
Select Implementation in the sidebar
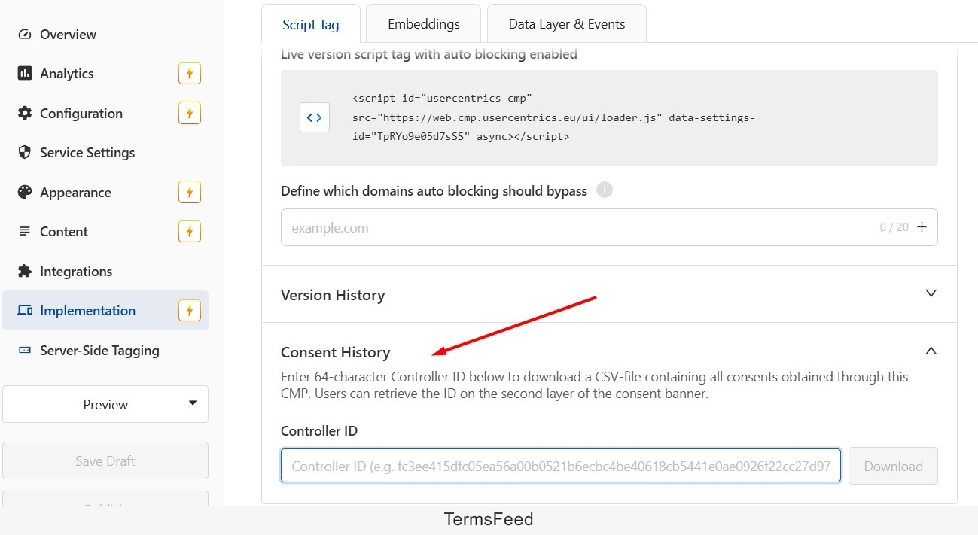click(x=105, y=311)
